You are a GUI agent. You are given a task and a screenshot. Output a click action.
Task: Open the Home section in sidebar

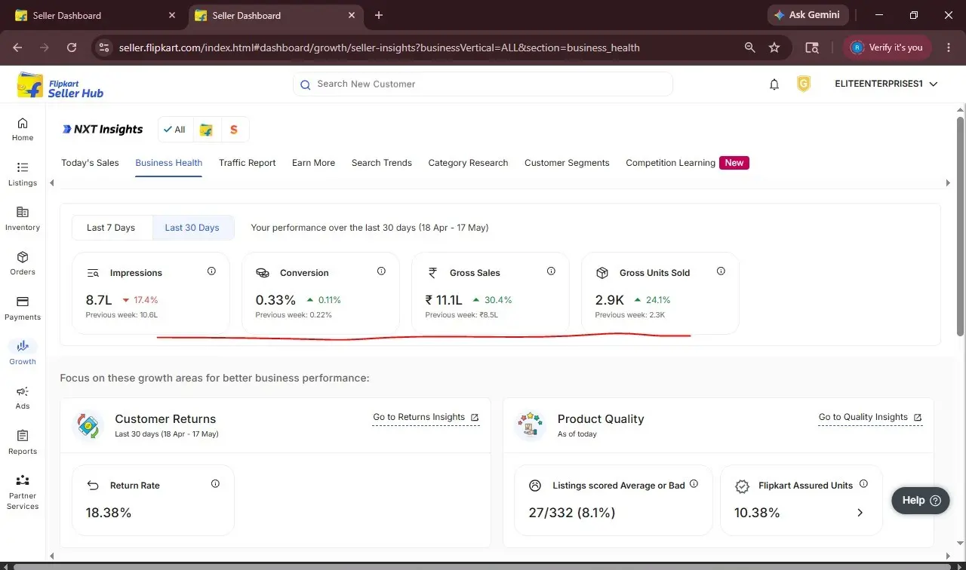click(x=23, y=130)
